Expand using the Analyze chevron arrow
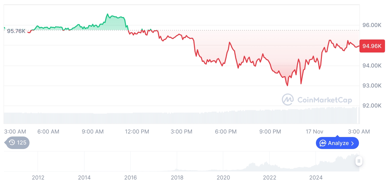This screenshot has width=392, height=183. pyautogui.click(x=353, y=143)
